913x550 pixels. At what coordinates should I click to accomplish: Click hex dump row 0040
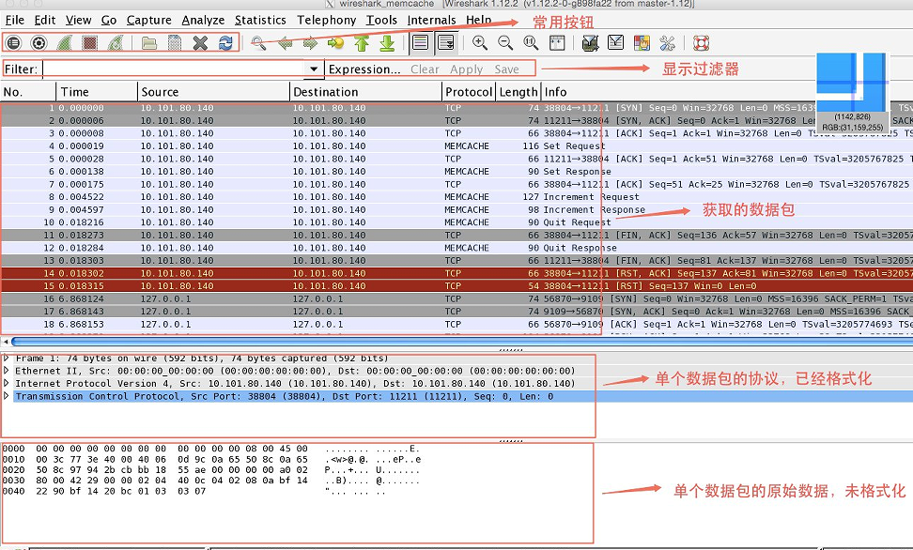[x=194, y=491]
